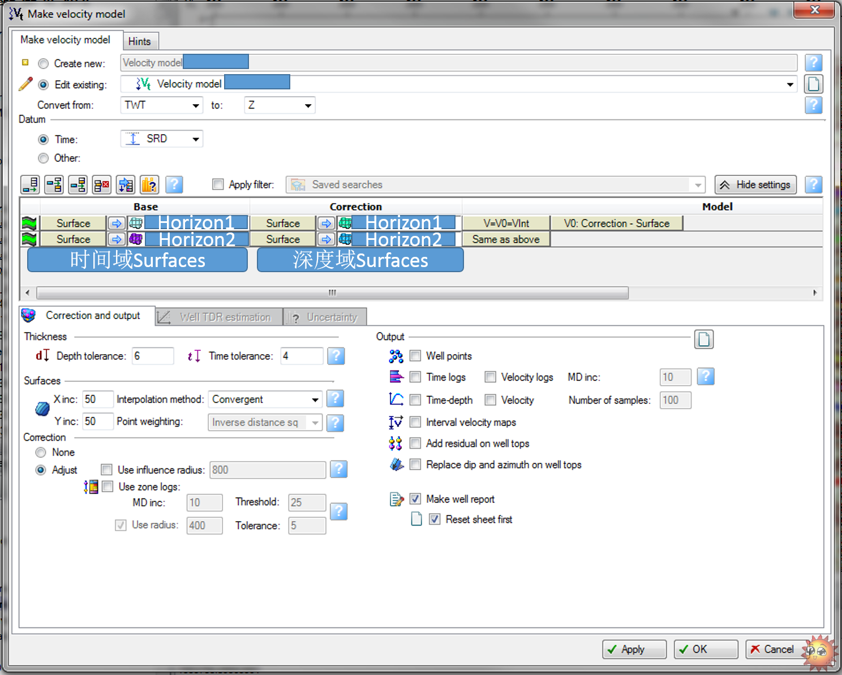Image resolution: width=842 pixels, height=675 pixels.
Task: Check Interval velocity maps option
Action: 415,422
